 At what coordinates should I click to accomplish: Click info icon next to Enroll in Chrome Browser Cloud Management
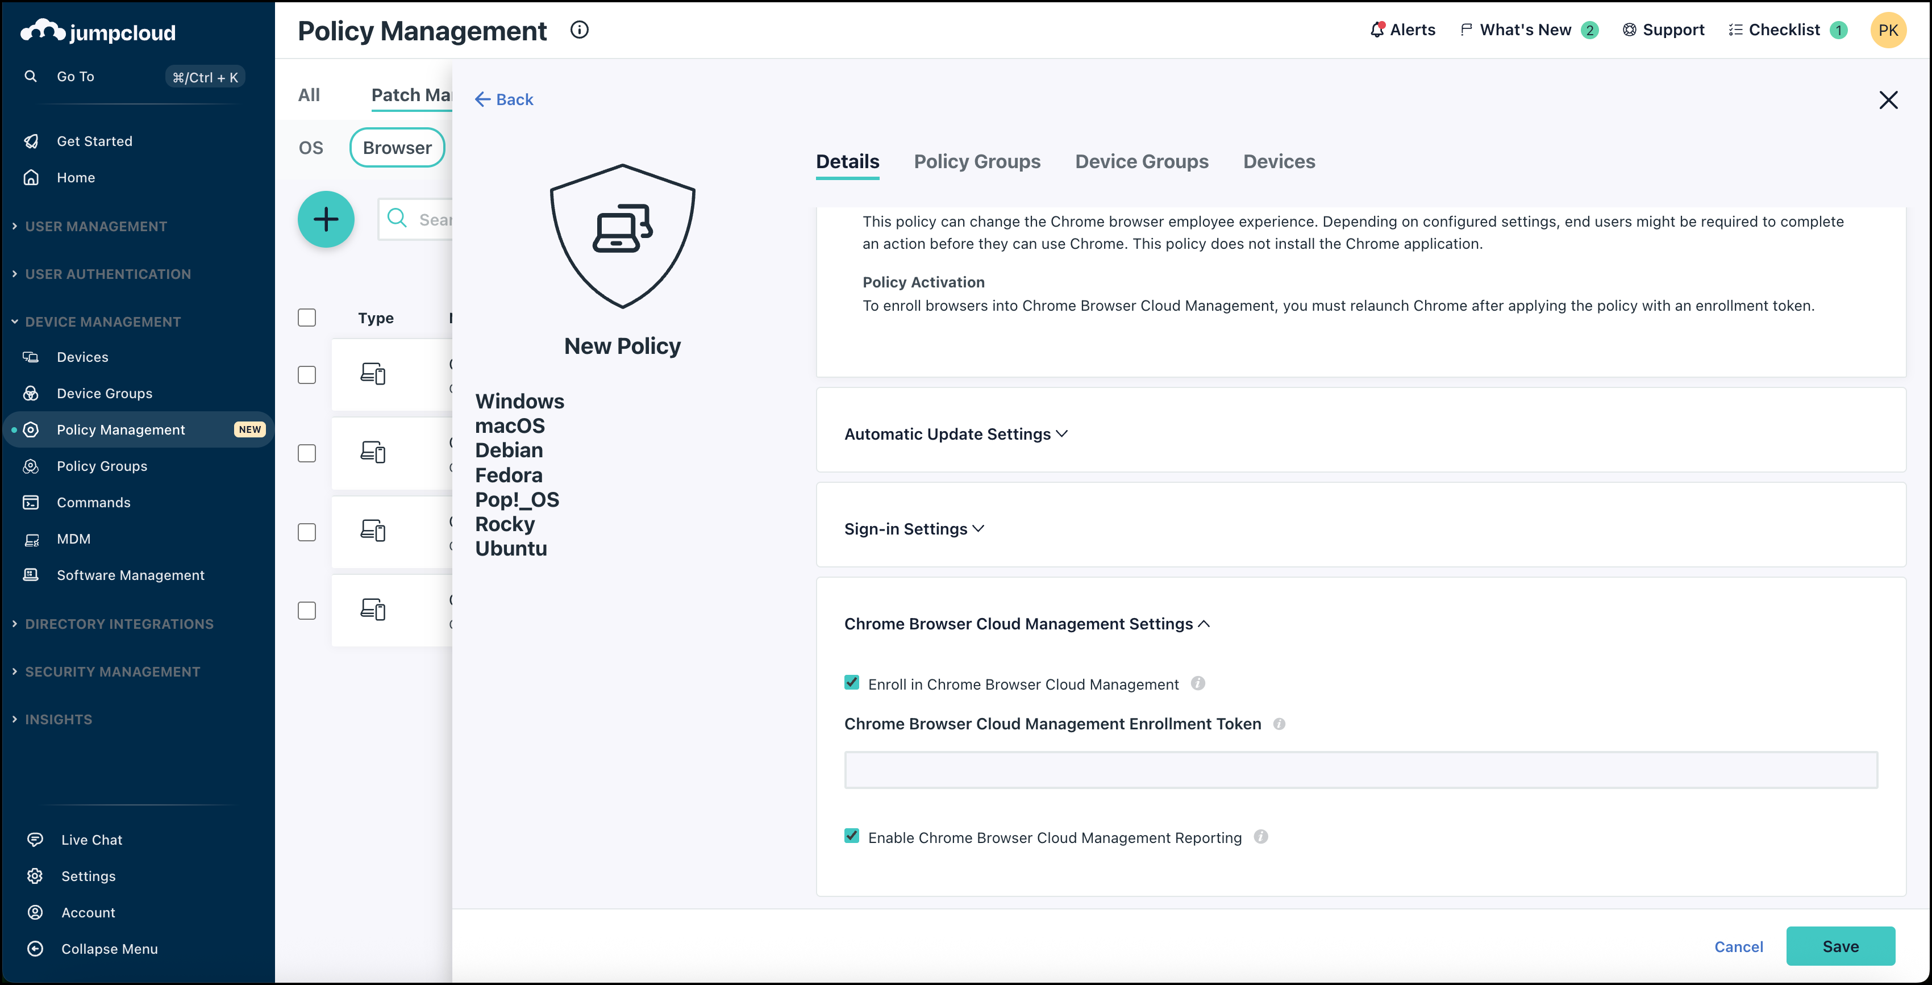click(1198, 684)
